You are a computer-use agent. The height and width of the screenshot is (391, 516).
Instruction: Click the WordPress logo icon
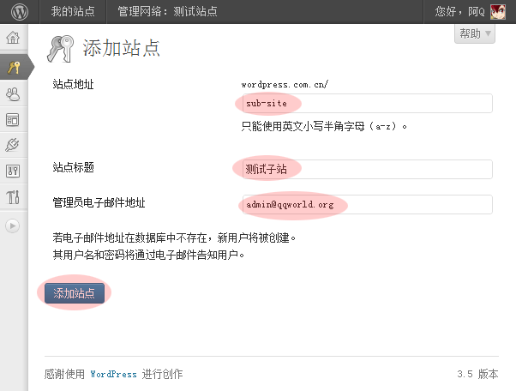20,11
